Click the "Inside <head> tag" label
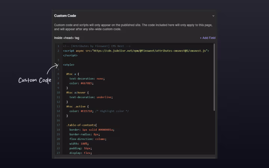The image size is (269, 168). click(67, 38)
